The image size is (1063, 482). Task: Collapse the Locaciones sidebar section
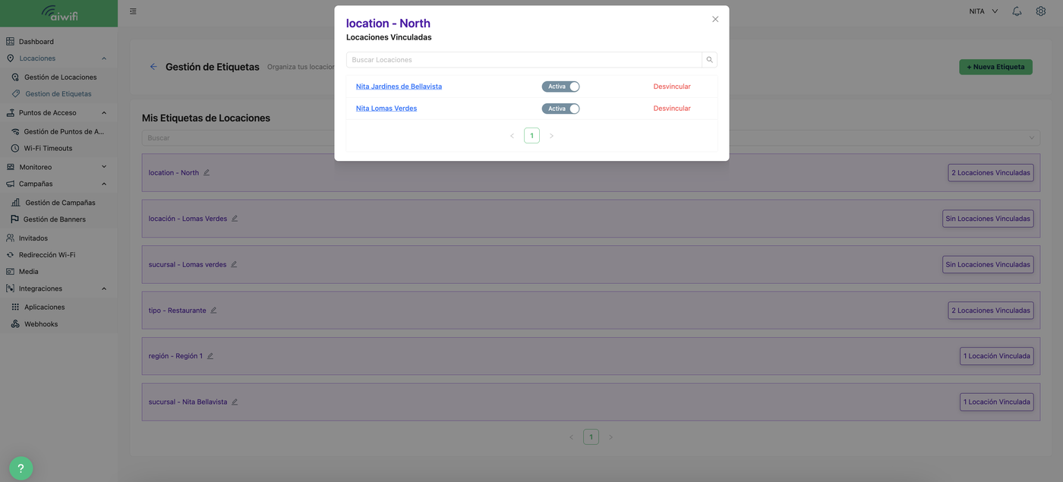pyautogui.click(x=104, y=58)
